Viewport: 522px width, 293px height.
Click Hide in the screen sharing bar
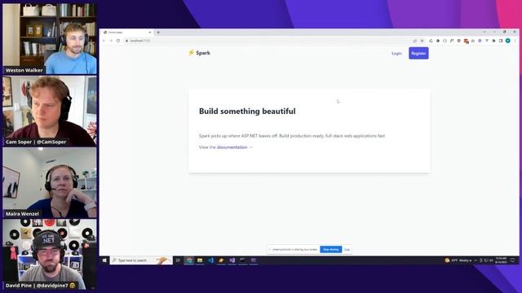347,250
